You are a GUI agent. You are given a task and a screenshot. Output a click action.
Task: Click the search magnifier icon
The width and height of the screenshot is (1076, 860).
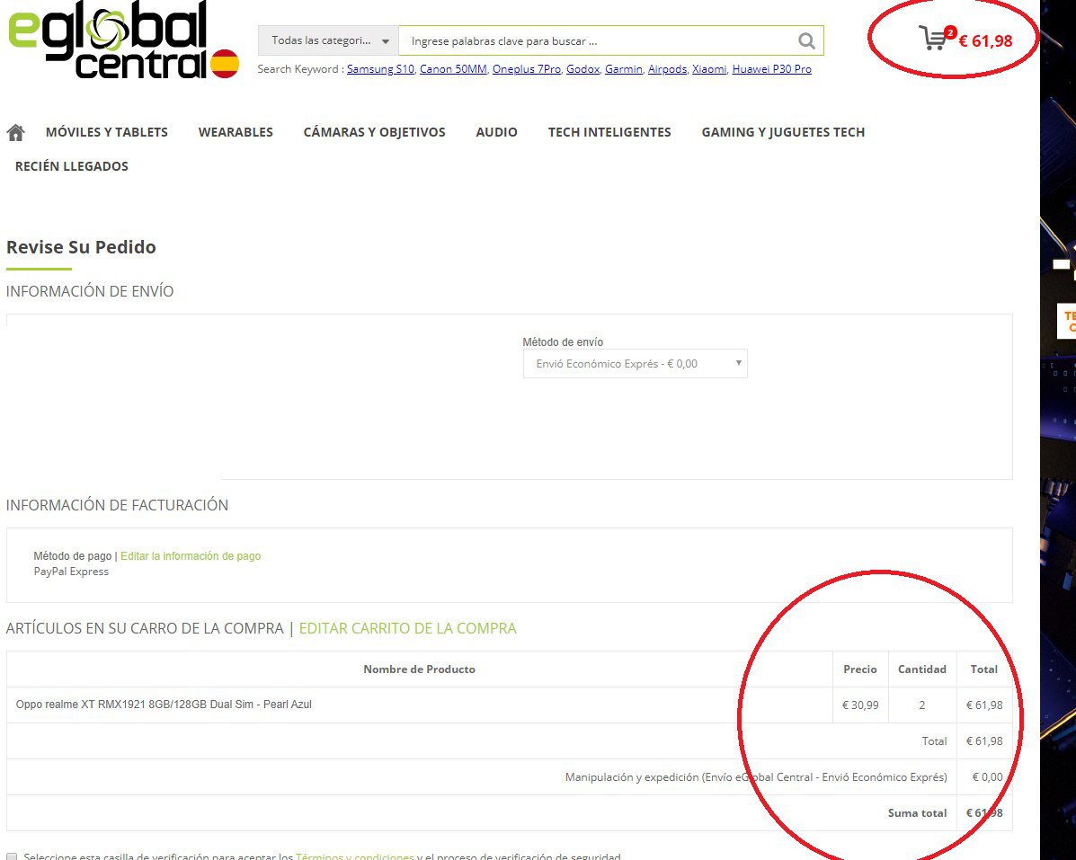tap(806, 41)
